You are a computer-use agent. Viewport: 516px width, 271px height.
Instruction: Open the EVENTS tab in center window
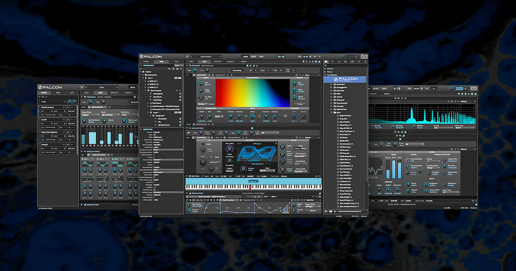click(x=230, y=62)
